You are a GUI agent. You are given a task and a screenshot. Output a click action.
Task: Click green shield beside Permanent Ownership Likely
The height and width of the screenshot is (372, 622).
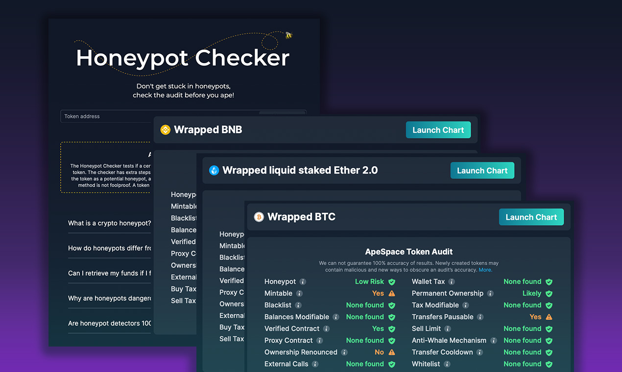click(x=549, y=293)
